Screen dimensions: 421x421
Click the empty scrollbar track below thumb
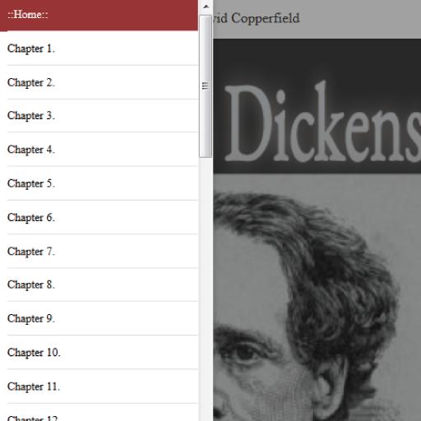click(206, 288)
